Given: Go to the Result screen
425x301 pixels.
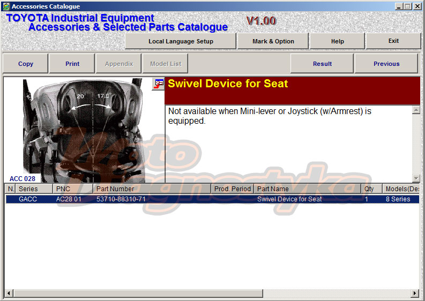Looking at the screenshot, I should [322, 64].
